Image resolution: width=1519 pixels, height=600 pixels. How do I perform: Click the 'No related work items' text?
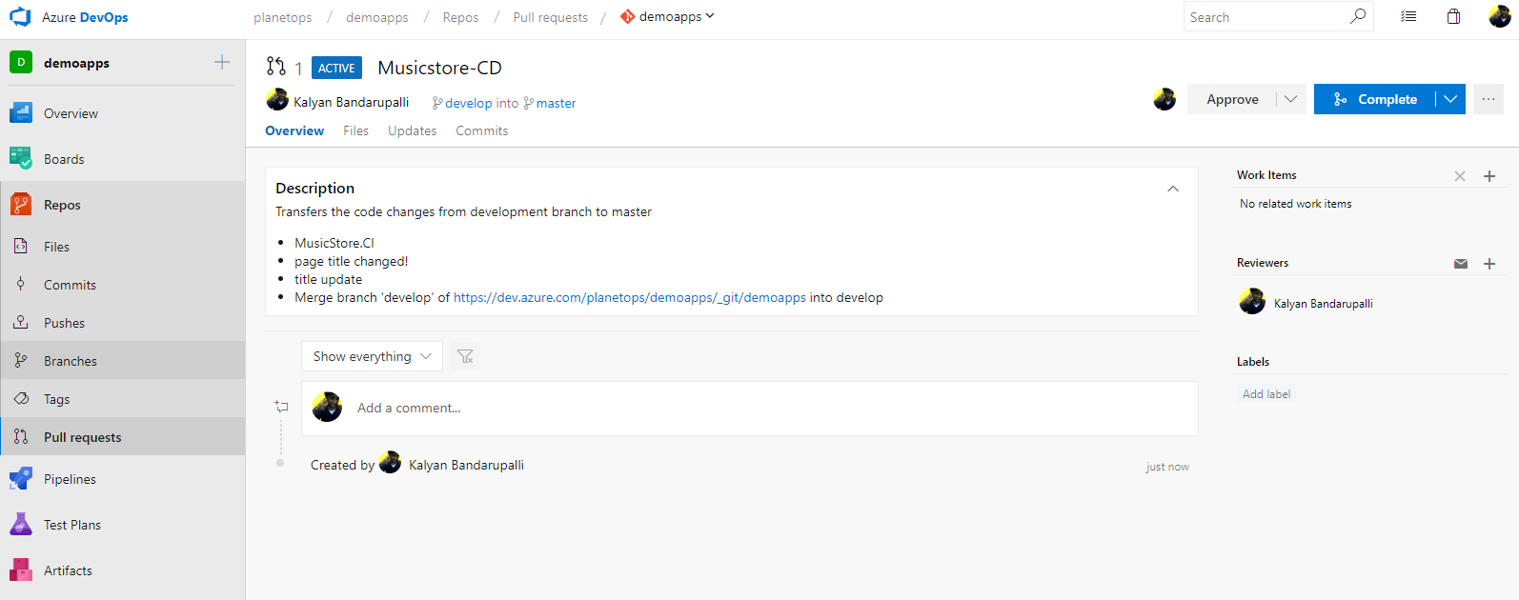click(x=1295, y=204)
